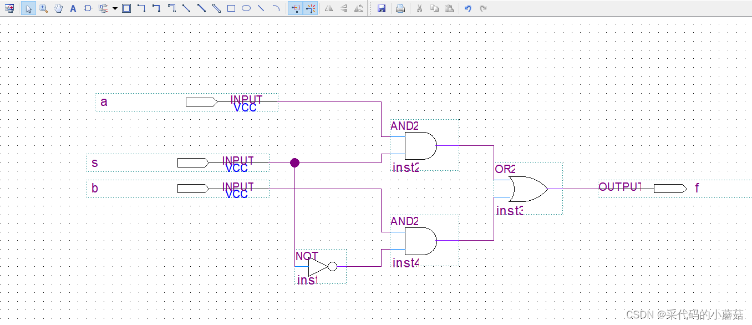
Task: Select the output pin symbol f
Action: pyautogui.click(x=670, y=189)
